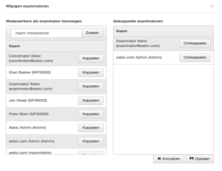222x171 pixels.
Task: Select xebic.com ImportAdmin row text
Action: pyautogui.click(x=30, y=153)
